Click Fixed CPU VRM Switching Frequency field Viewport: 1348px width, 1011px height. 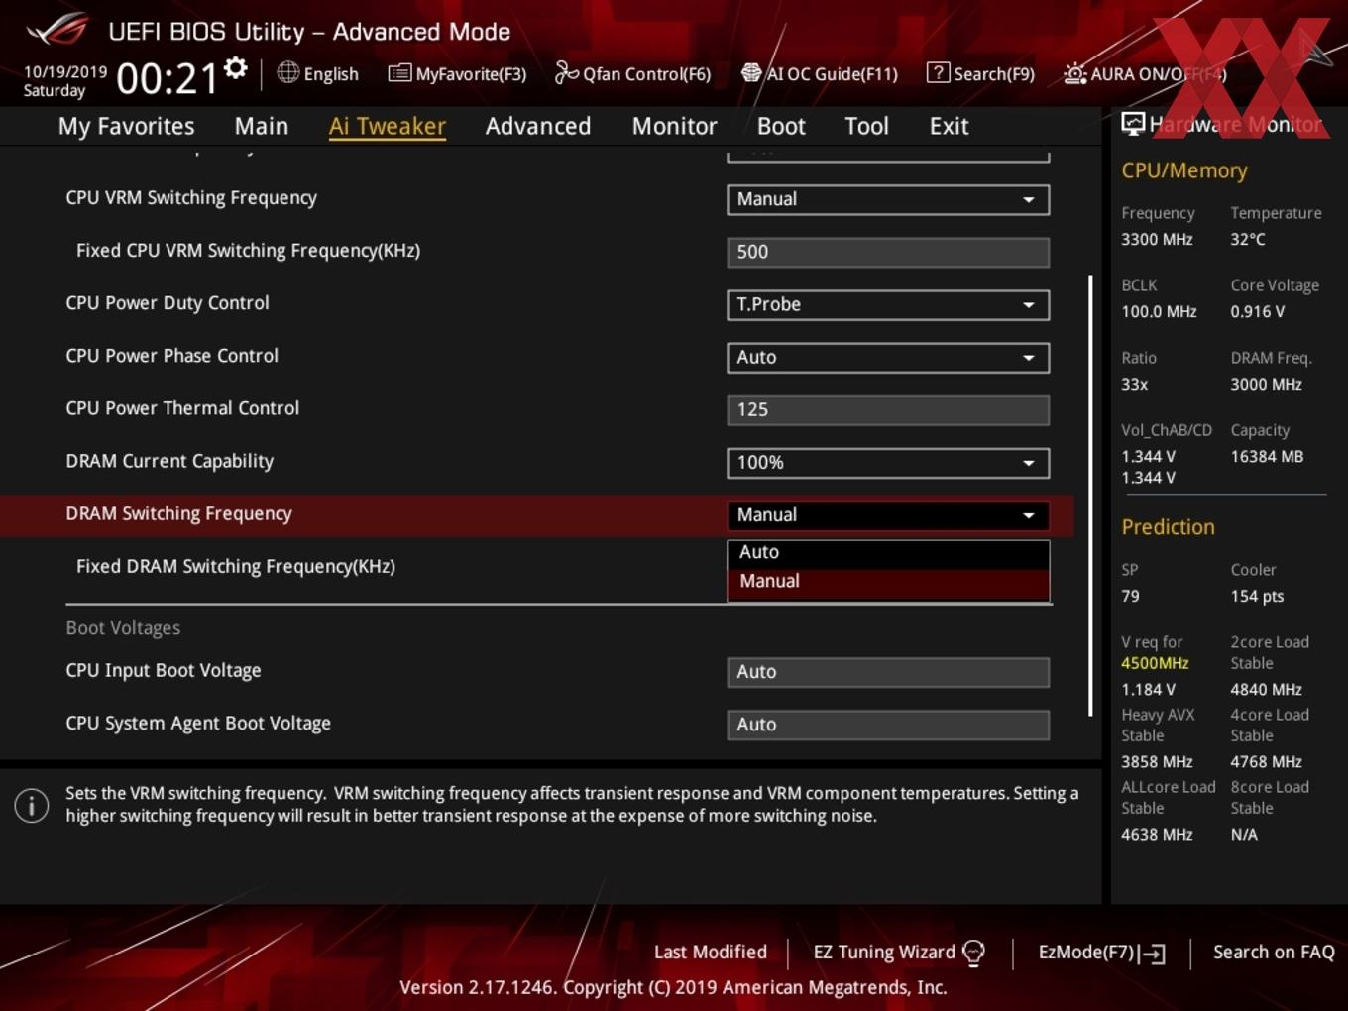coord(888,252)
